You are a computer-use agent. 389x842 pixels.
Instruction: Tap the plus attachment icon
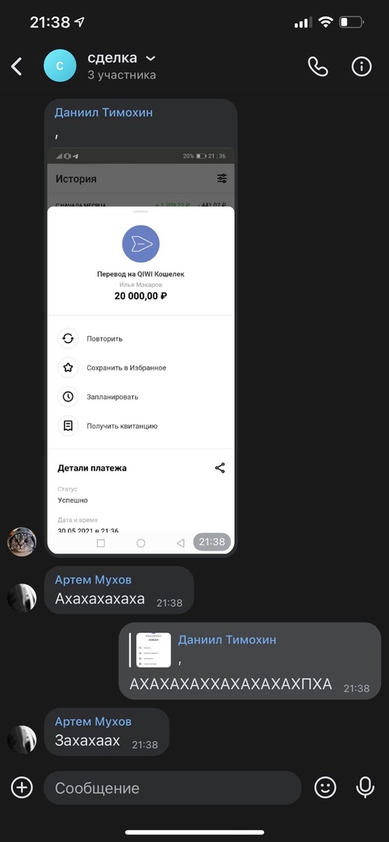point(22,787)
